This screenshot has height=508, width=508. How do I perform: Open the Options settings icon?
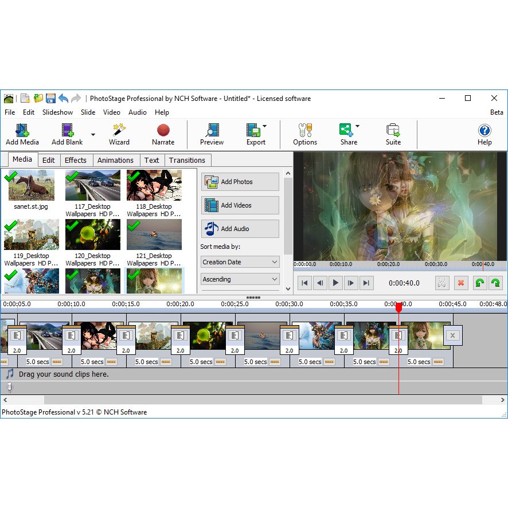(304, 134)
